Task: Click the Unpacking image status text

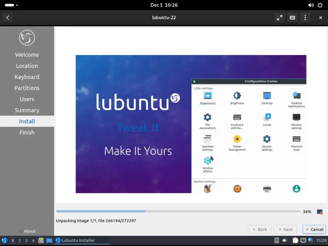Action: click(x=96, y=220)
